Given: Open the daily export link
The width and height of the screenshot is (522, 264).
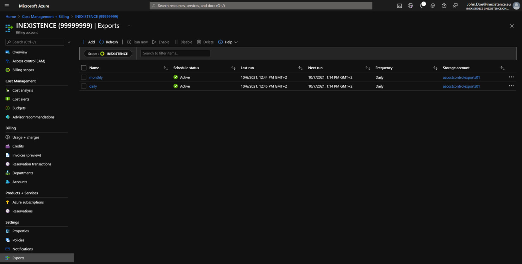Looking at the screenshot, I should [93, 86].
